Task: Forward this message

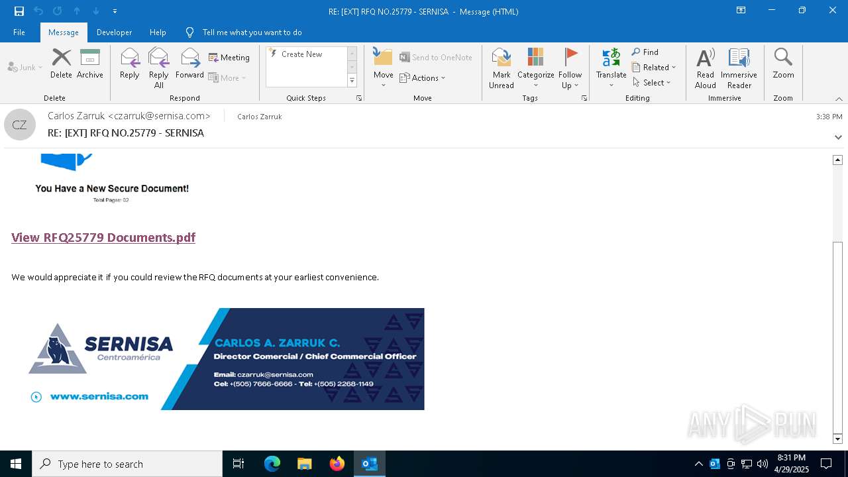Action: click(190, 64)
